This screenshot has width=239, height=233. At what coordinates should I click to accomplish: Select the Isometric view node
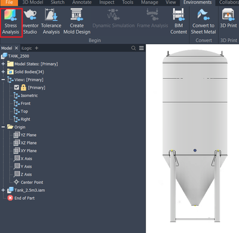[26, 96]
